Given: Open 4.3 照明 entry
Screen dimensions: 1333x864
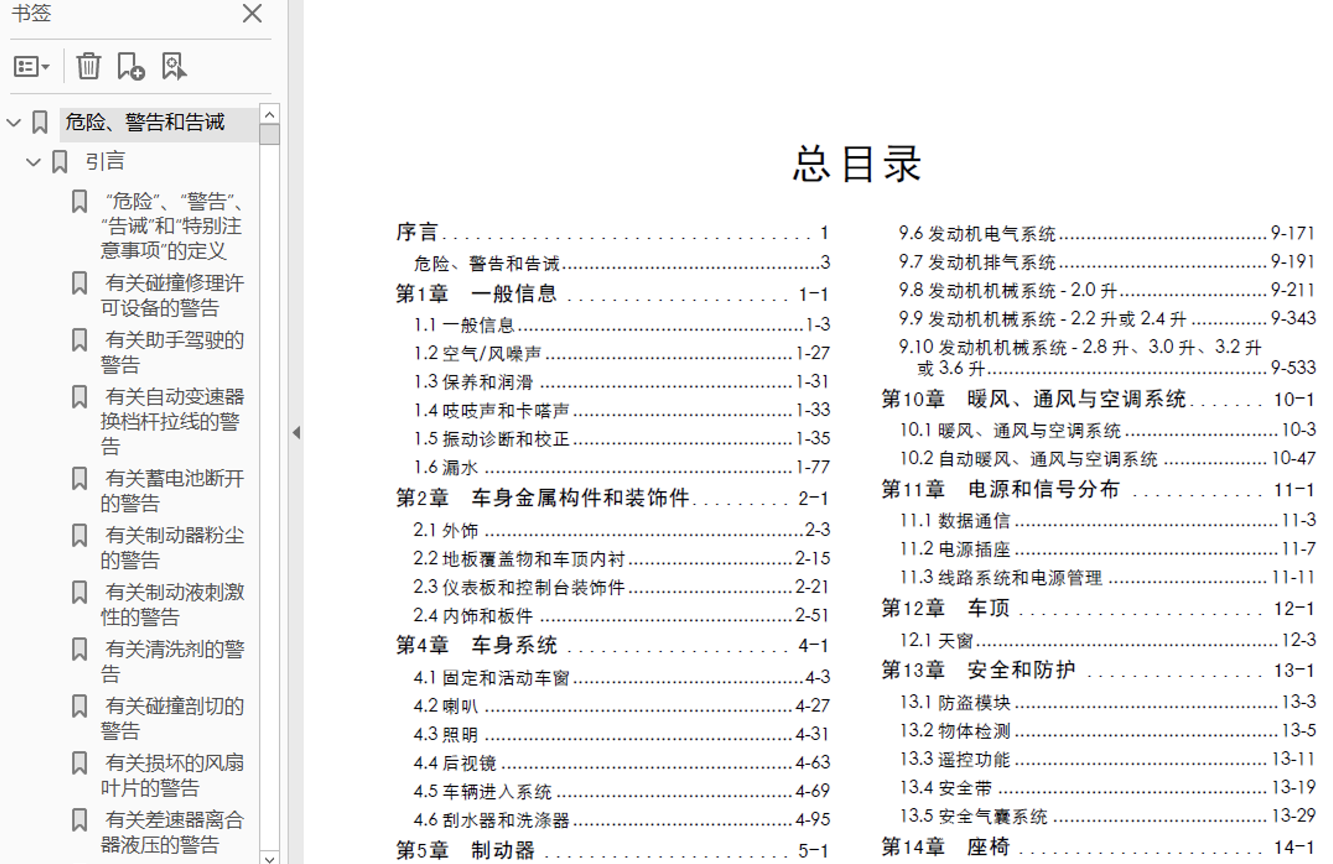Looking at the screenshot, I should (622, 735).
